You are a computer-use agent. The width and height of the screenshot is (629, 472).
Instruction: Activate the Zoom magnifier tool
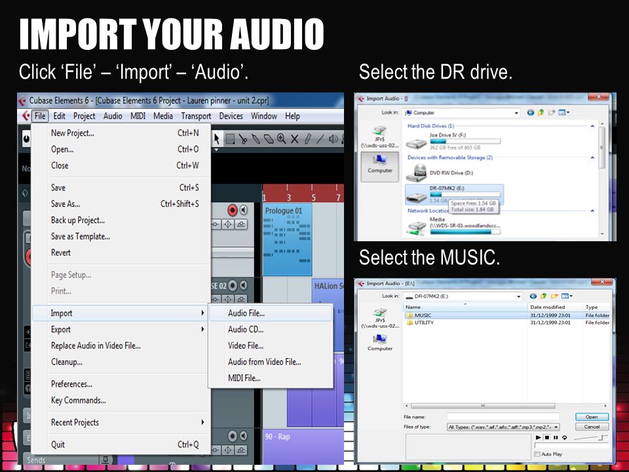coord(282,139)
